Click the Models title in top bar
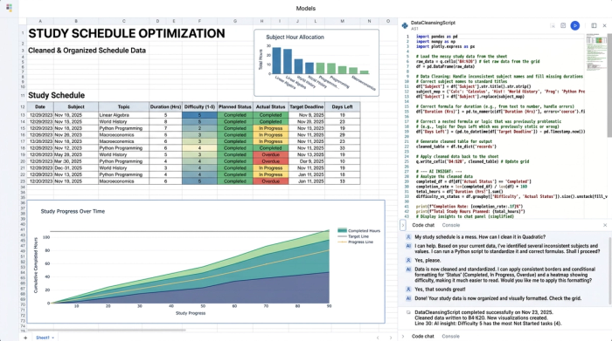Image resolution: width=612 pixels, height=341 pixels. pyautogui.click(x=306, y=8)
